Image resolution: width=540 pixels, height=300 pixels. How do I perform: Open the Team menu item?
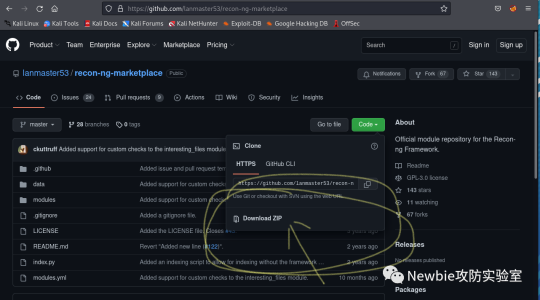point(74,45)
